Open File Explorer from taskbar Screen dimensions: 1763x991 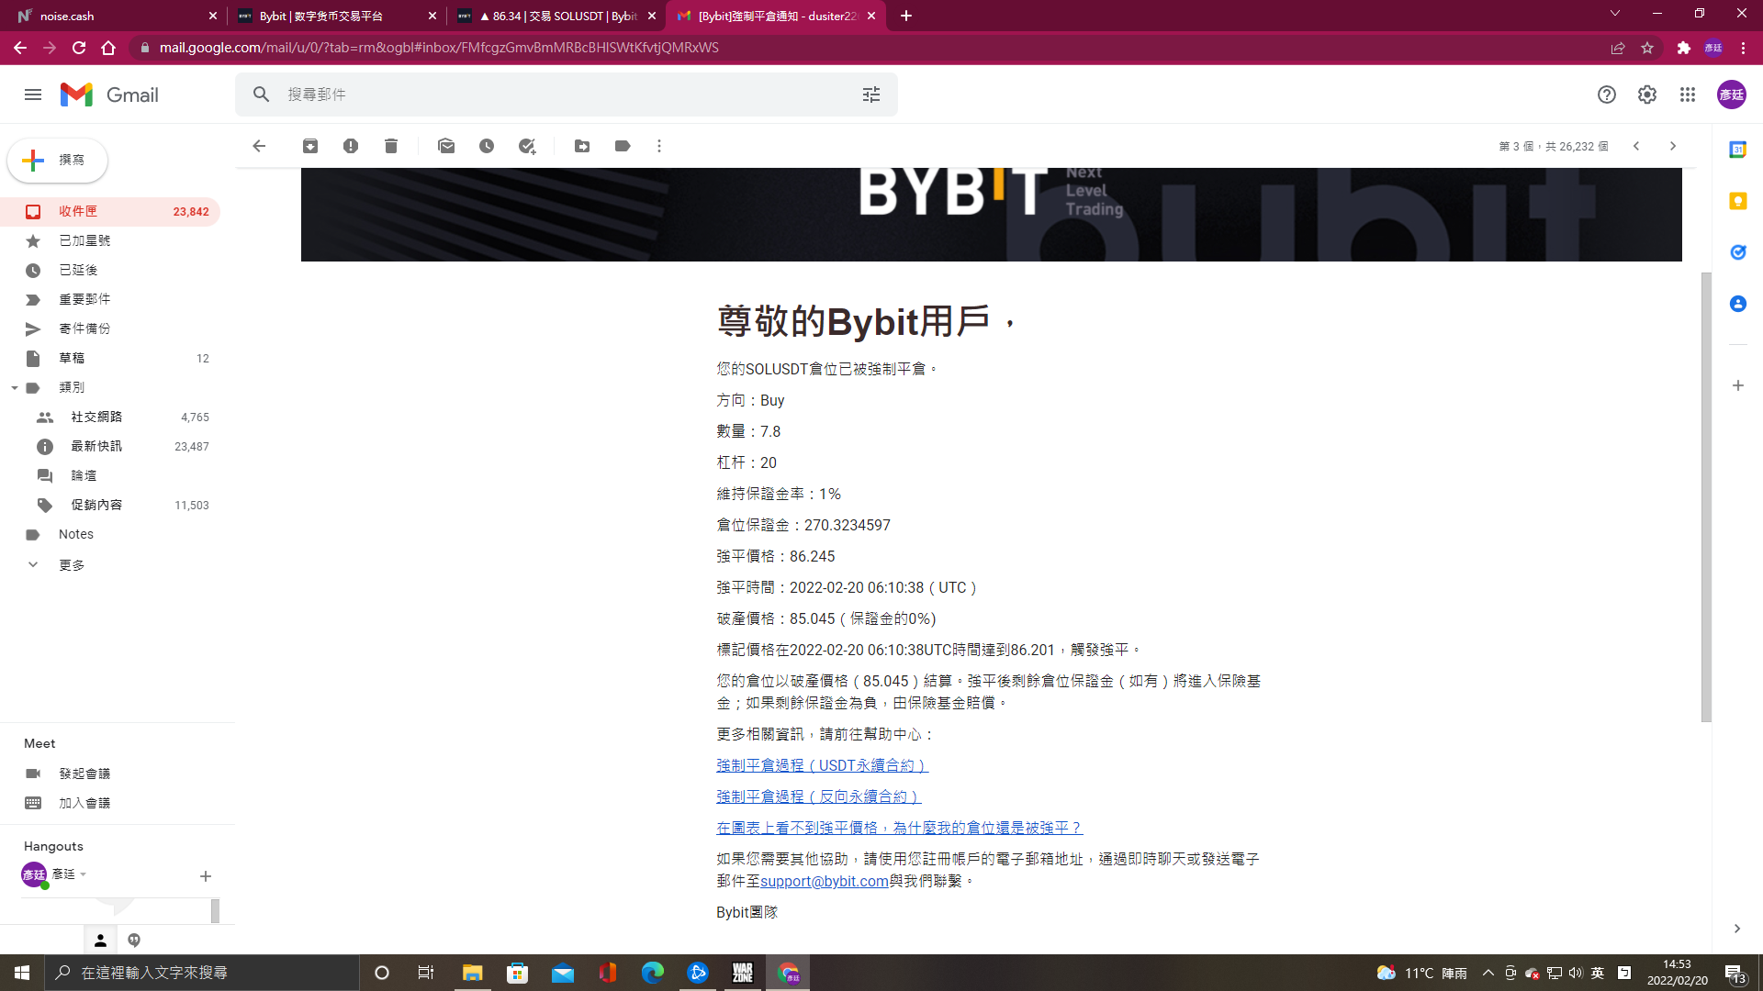click(x=472, y=973)
